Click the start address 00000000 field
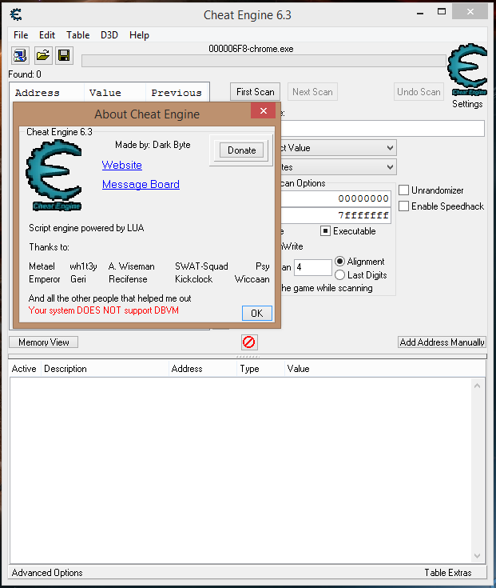496x588 pixels. pos(335,198)
